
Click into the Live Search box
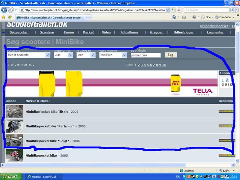pyautogui.click(x=206, y=10)
